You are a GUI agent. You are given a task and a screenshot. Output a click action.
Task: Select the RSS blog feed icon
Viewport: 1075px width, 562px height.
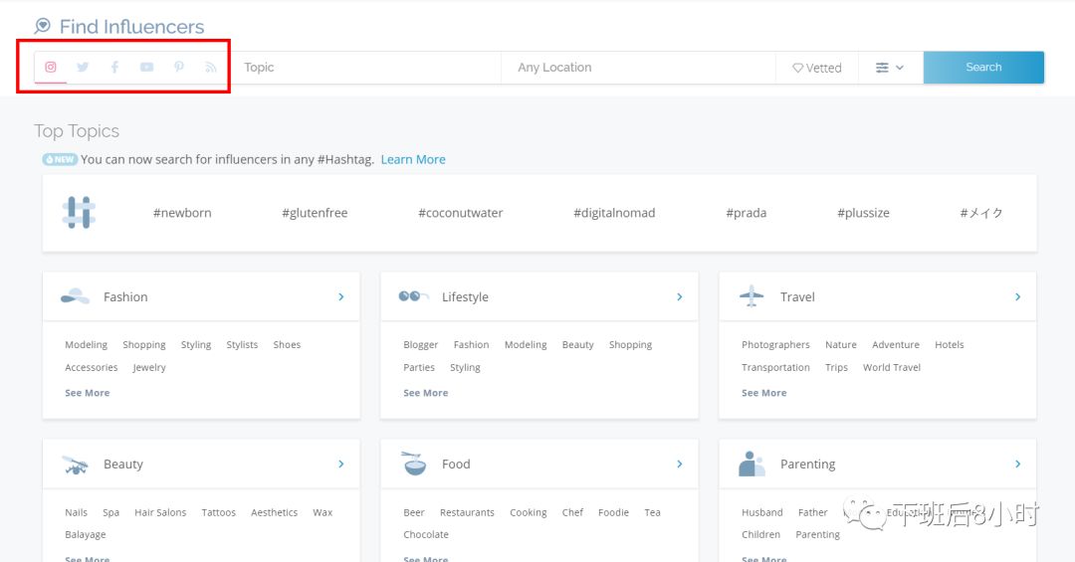click(x=210, y=68)
